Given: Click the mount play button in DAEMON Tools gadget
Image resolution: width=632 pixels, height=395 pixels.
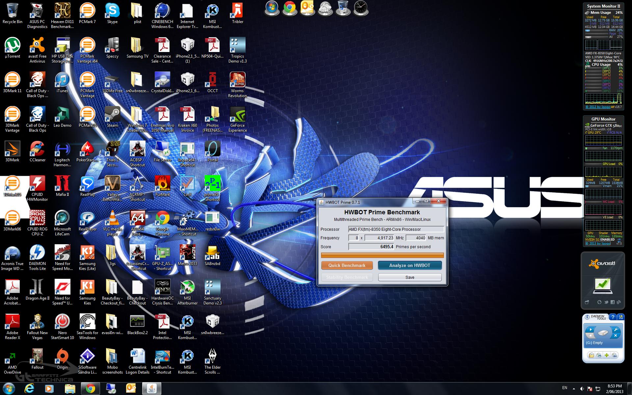Looking at the screenshot, I should click(591, 329).
